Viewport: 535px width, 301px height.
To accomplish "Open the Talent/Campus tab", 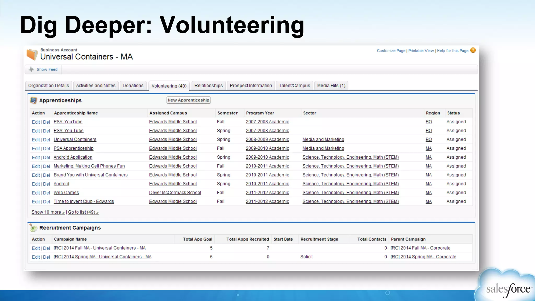I will click(294, 85).
